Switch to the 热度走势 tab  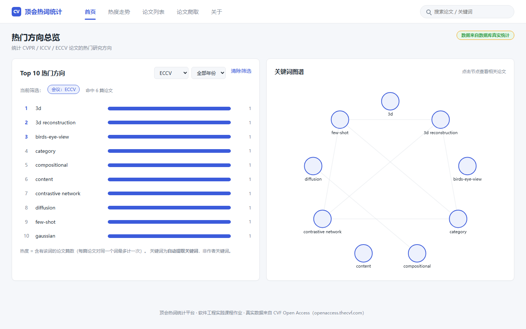point(119,12)
